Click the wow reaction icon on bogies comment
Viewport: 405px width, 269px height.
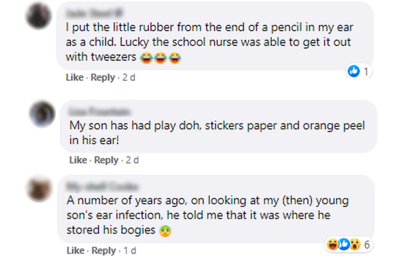coord(355,244)
